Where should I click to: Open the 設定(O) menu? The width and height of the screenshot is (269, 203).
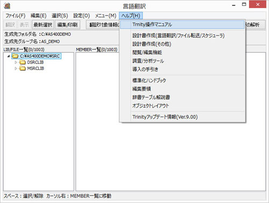(81, 16)
